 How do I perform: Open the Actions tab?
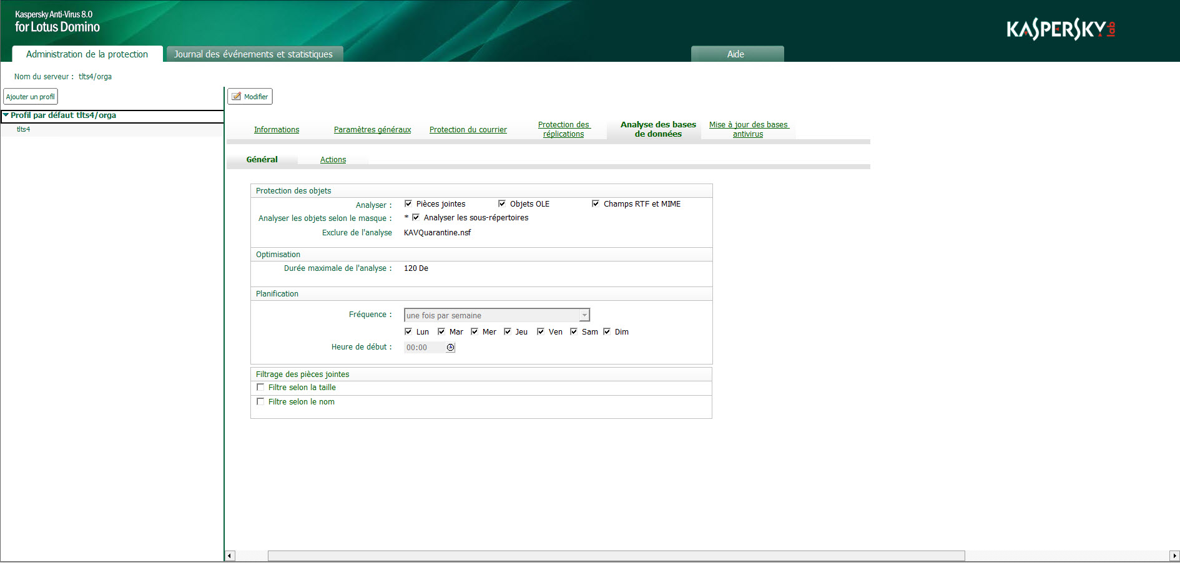point(333,159)
